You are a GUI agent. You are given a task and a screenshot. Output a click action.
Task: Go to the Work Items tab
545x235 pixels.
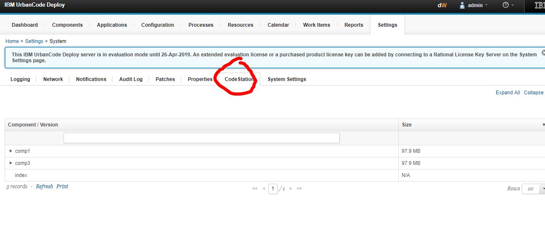pos(316,25)
